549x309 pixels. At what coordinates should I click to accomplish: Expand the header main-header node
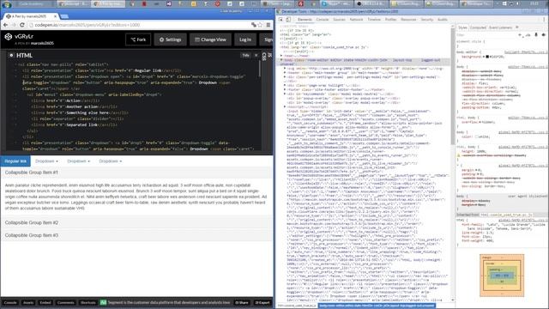pyautogui.click(x=285, y=72)
